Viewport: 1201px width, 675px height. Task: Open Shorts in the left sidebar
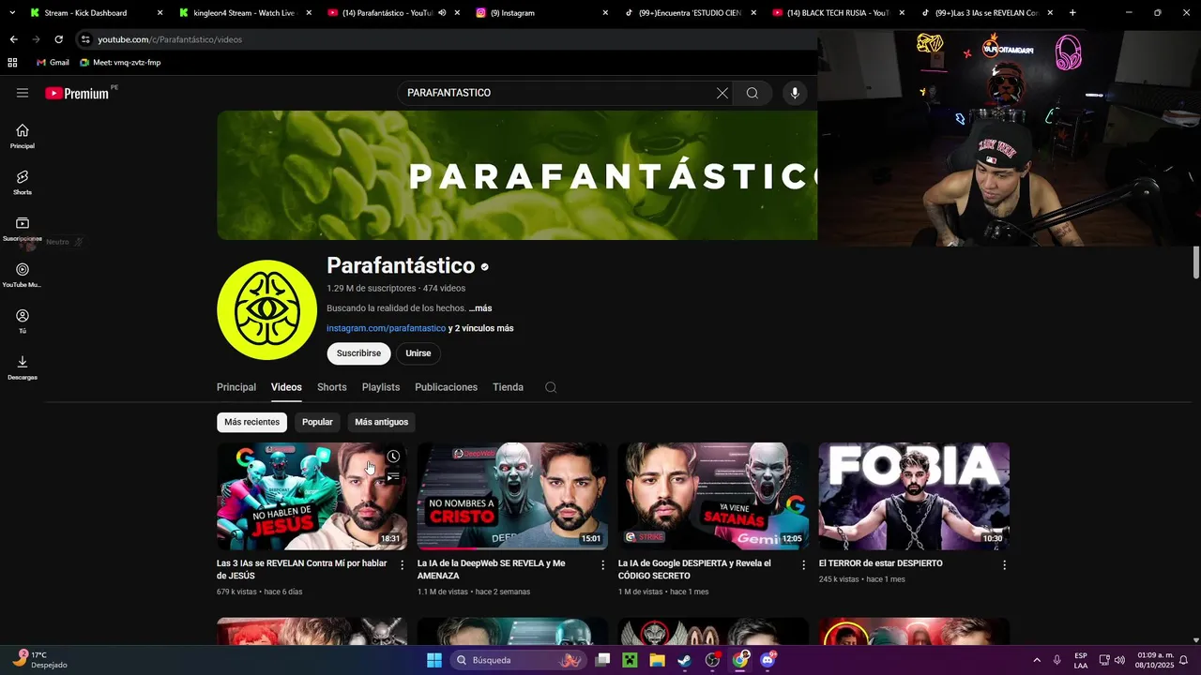pos(23,182)
